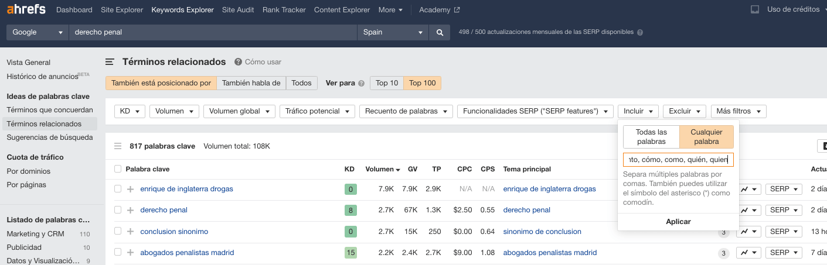Select the Todas las palabras option
The height and width of the screenshot is (265, 827).
(x=651, y=137)
